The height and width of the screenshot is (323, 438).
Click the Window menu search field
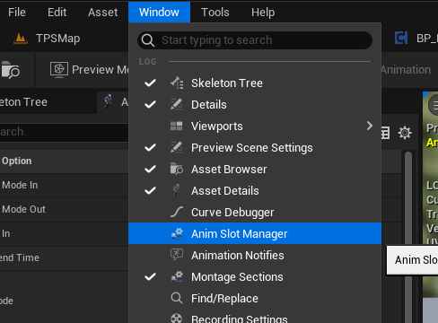[x=255, y=40]
